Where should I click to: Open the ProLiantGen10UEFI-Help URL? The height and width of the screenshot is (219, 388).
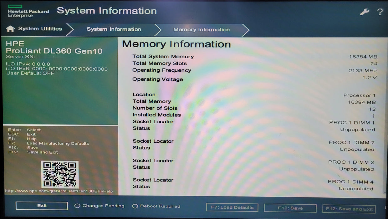pyautogui.click(x=59, y=191)
